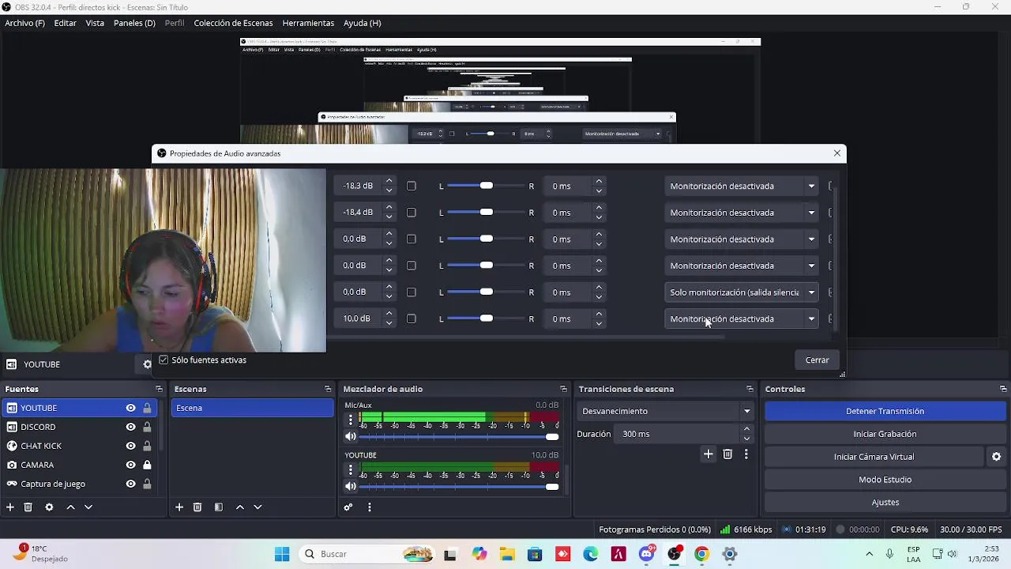This screenshot has height=569, width=1011.
Task: Click Detener Transmisión button
Action: (x=885, y=411)
